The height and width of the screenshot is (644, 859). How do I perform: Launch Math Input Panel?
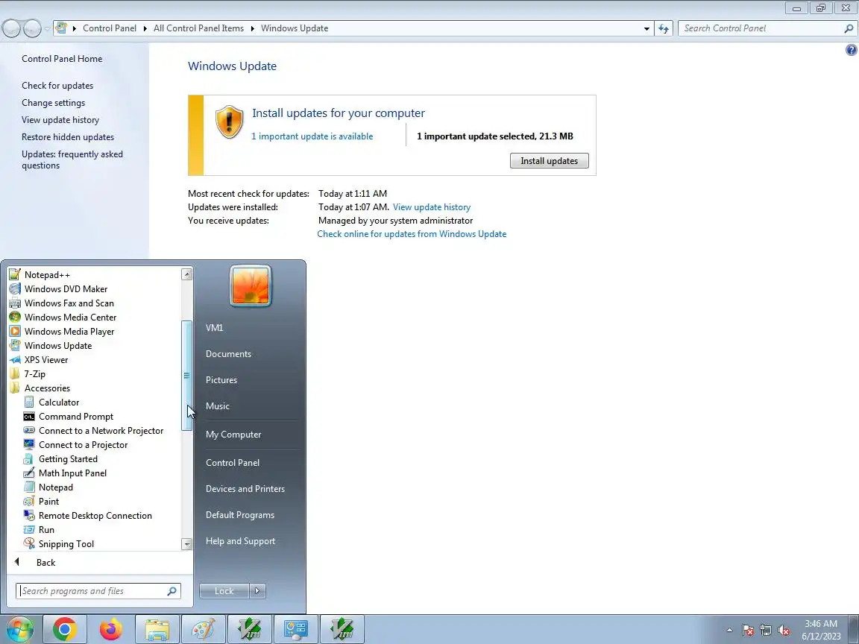[x=72, y=473]
